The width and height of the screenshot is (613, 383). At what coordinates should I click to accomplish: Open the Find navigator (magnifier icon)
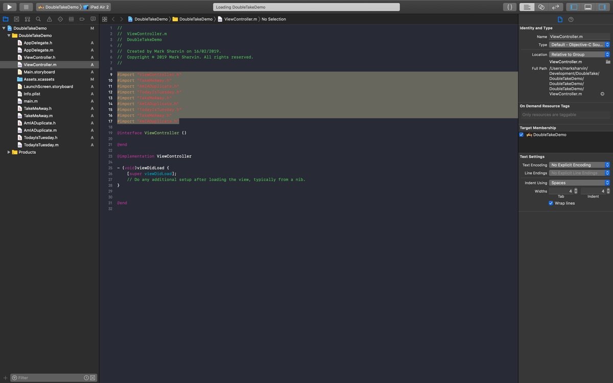[x=38, y=19]
